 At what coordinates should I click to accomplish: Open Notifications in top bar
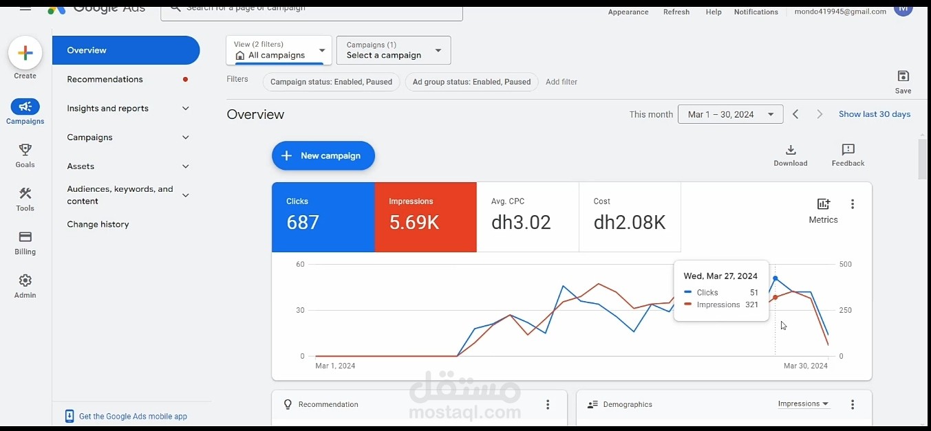(x=756, y=12)
